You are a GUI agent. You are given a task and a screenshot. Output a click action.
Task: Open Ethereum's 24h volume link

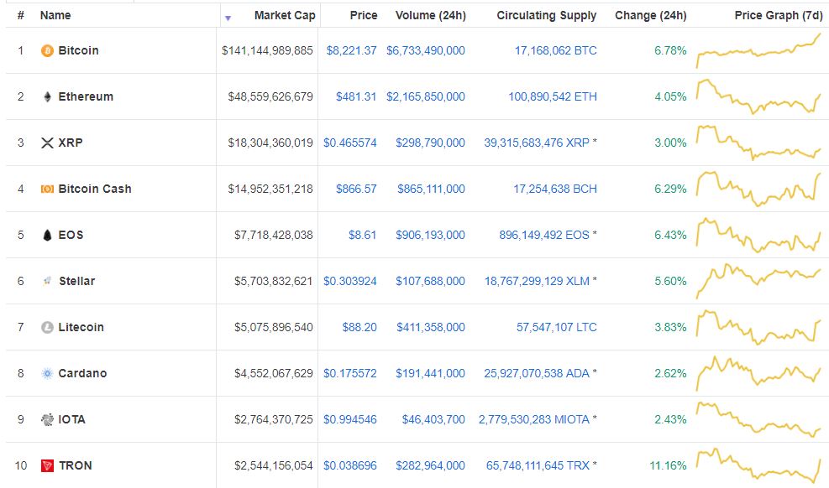click(x=427, y=96)
